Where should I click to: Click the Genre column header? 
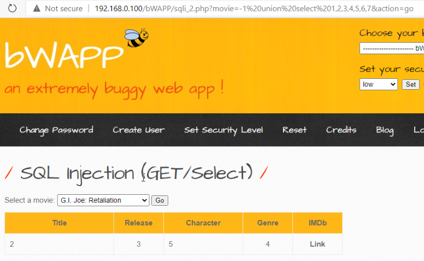(x=268, y=223)
